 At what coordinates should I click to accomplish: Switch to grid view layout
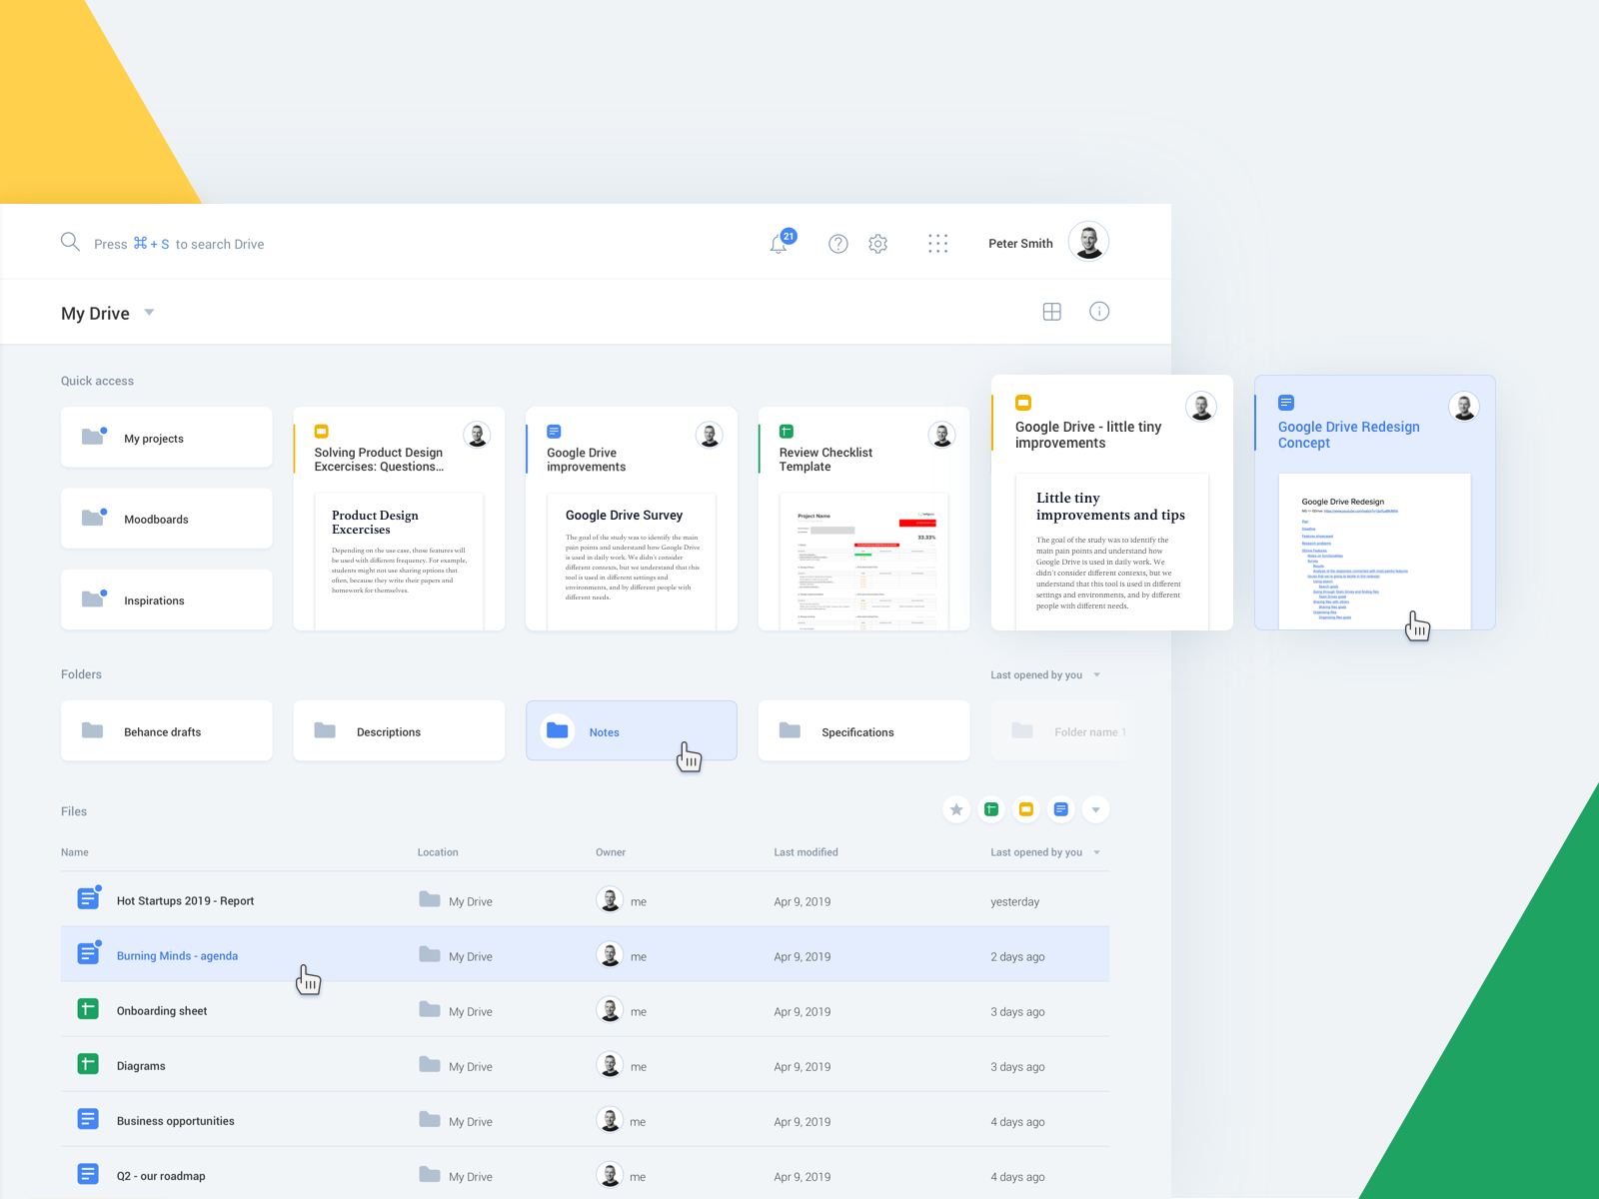1051,311
